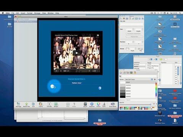Click the video volume icon

[61, 71]
